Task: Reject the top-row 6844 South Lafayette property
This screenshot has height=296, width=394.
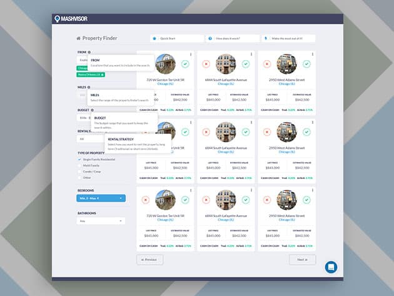Action: pyautogui.click(x=205, y=64)
